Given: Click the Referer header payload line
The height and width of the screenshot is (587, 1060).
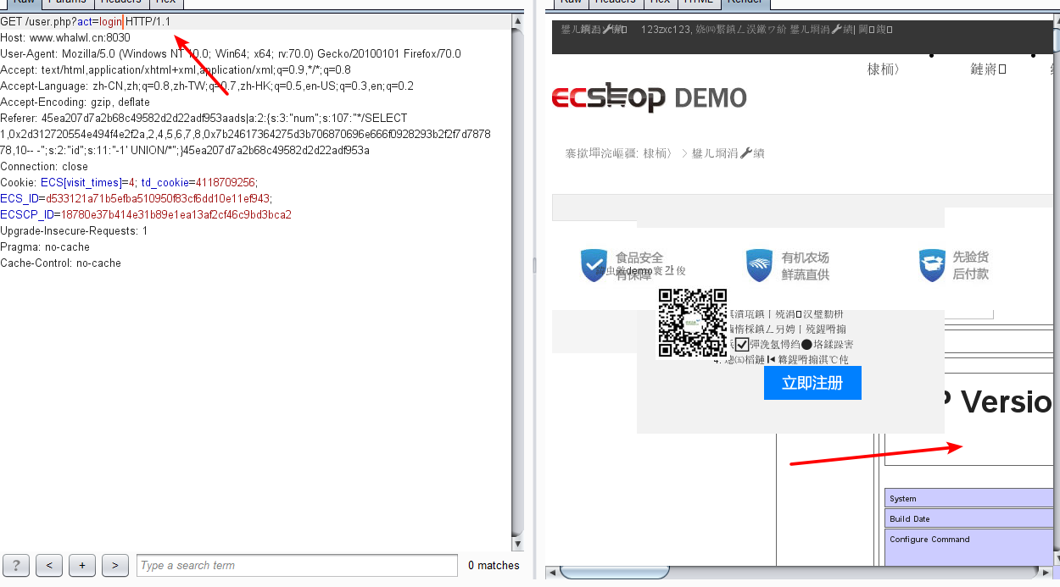Looking at the screenshot, I should point(245,134).
